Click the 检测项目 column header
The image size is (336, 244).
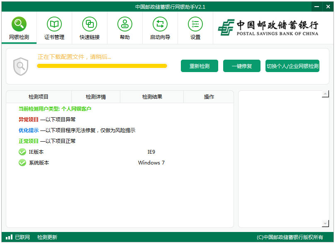(39, 97)
